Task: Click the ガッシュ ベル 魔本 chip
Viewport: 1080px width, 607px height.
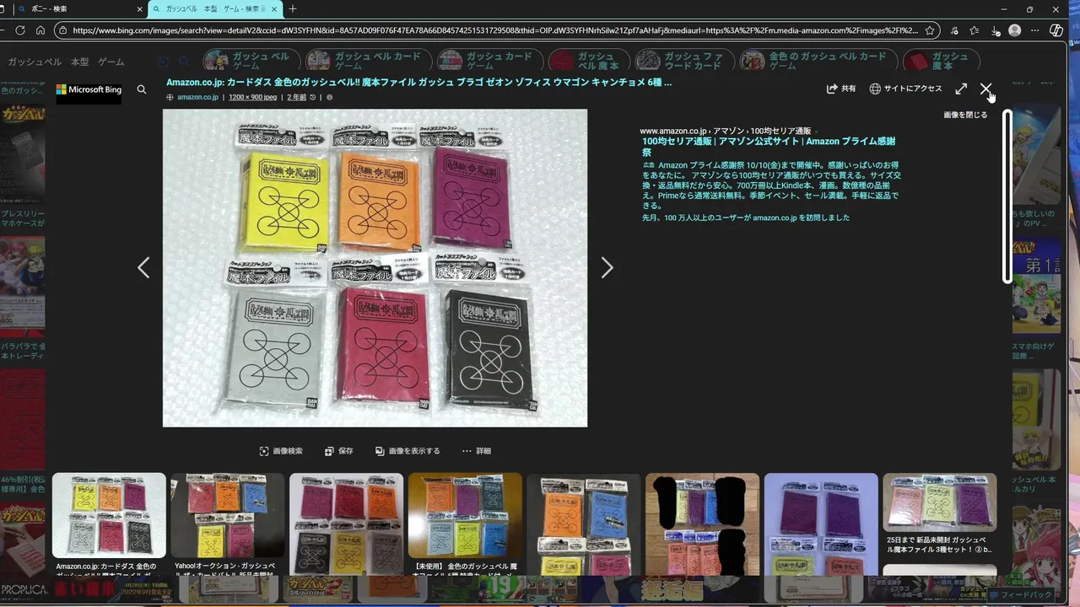Action: (588, 61)
